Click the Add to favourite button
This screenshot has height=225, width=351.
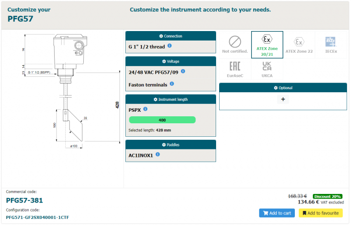coord(320,213)
